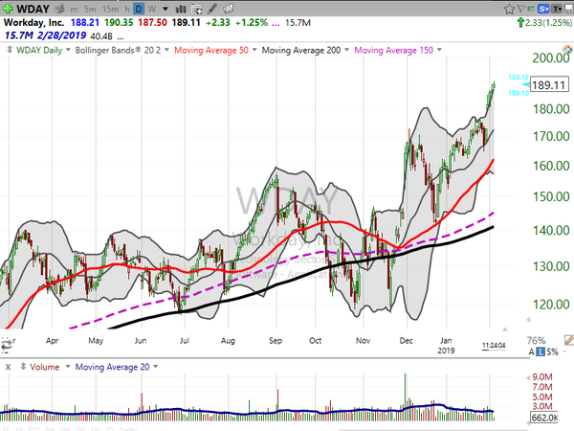Open Bollinger Bands 20 2 dropdown

click(166, 50)
